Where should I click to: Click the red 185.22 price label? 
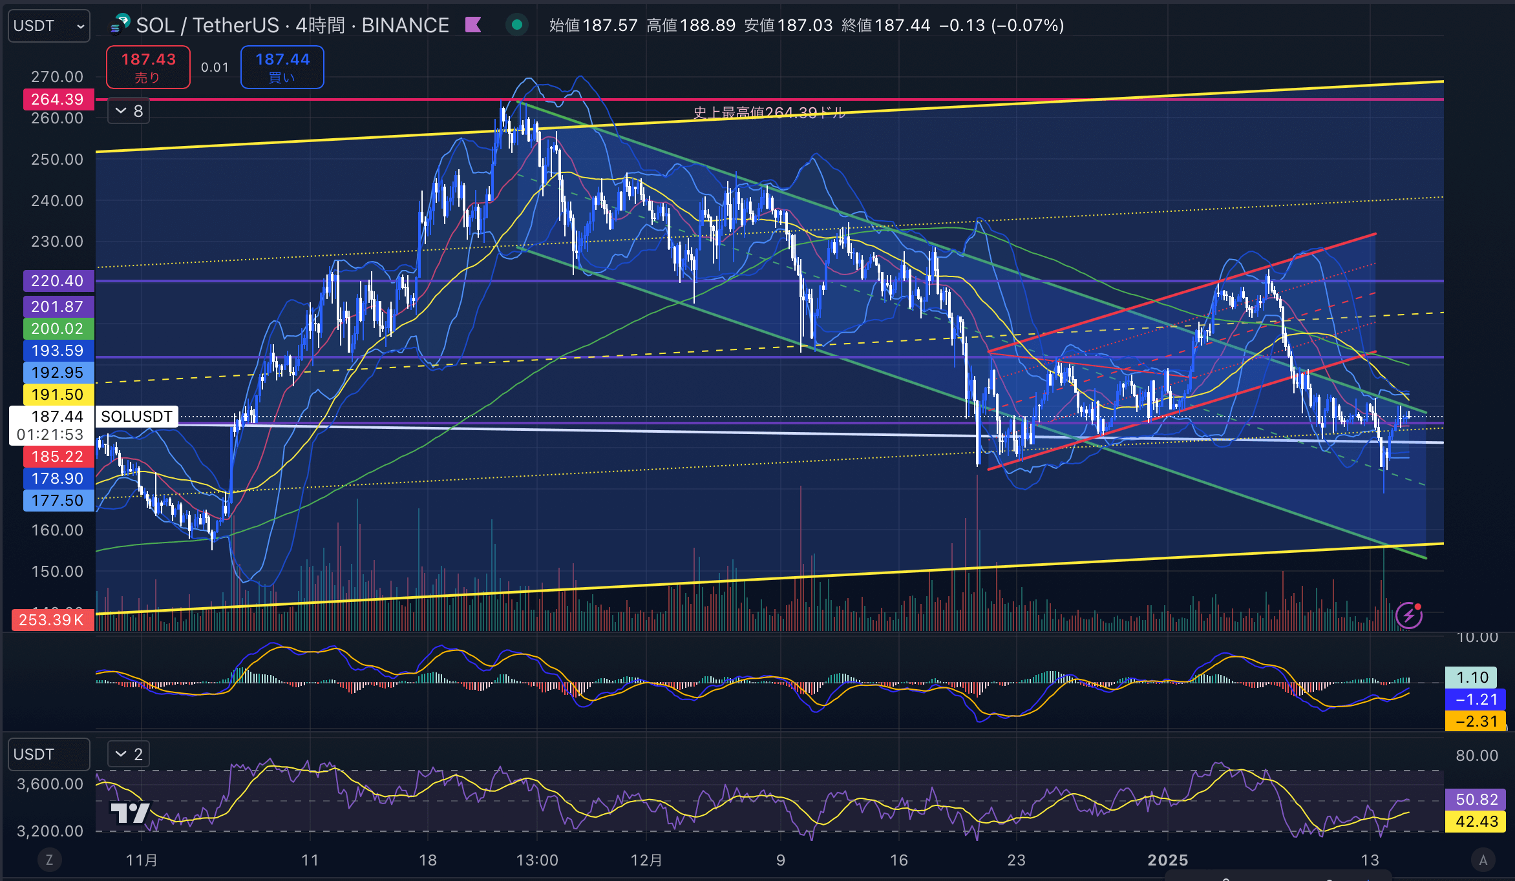pyautogui.click(x=58, y=457)
